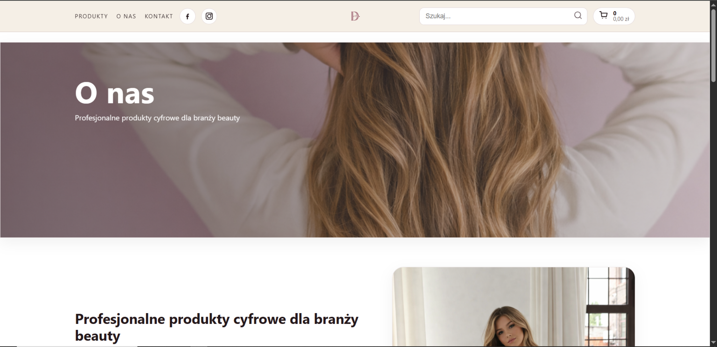Screen dimensions: 717x347
Task: Click the 0,00 zł cart total
Action: click(x=621, y=19)
